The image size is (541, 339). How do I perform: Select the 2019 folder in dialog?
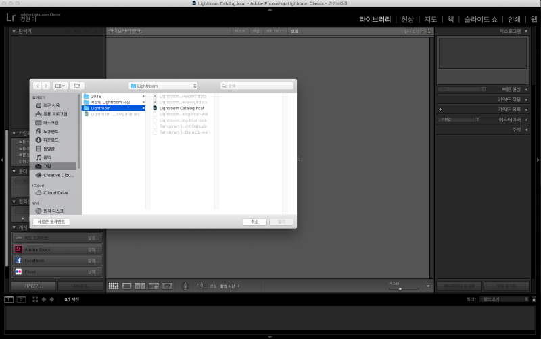point(114,96)
